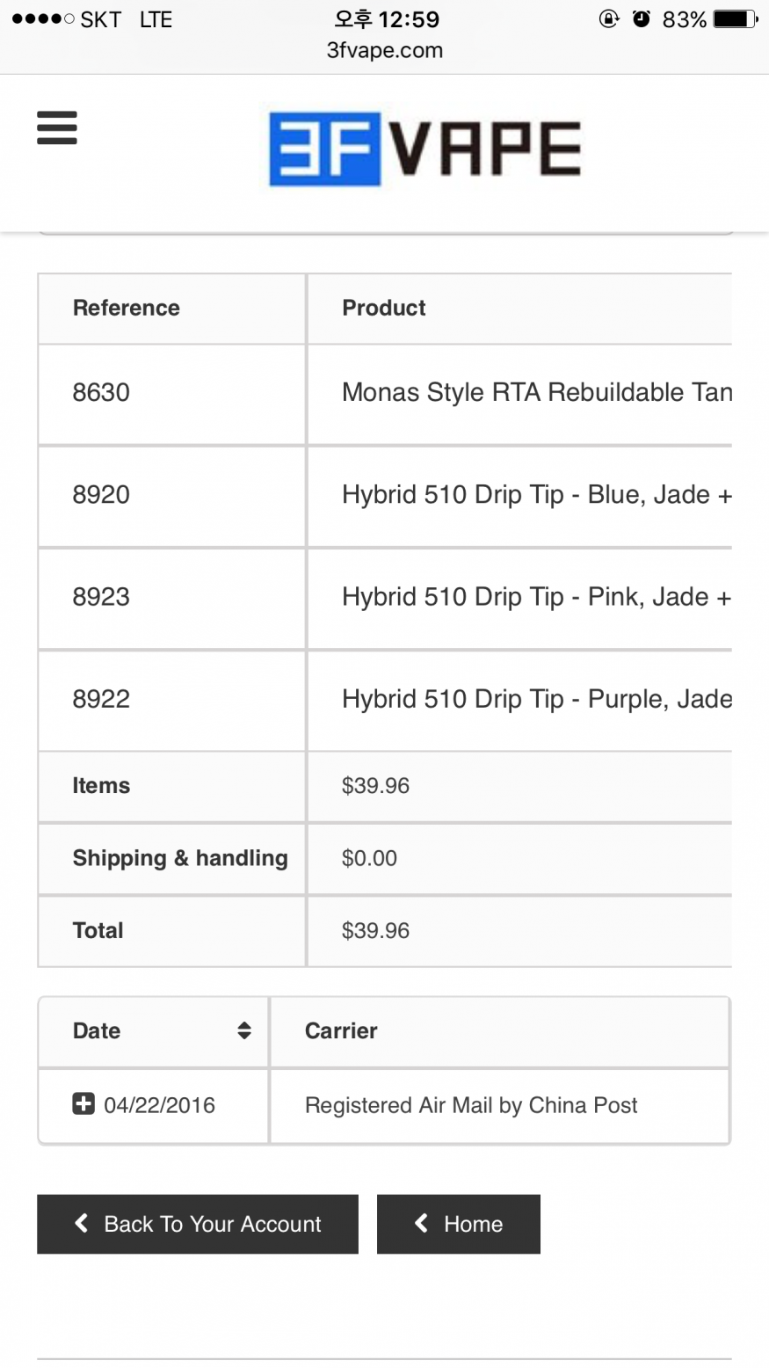769x1368 pixels.
Task: Tap the signal strength dots
Action: [43, 19]
